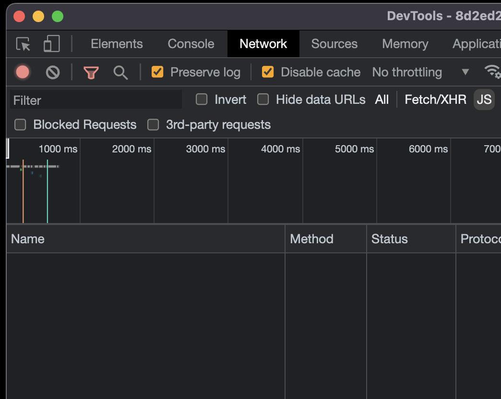Select the All request type filter

tap(382, 100)
